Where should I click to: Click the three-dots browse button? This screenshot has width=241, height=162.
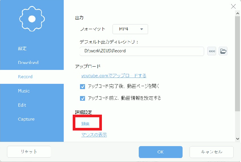(x=212, y=51)
